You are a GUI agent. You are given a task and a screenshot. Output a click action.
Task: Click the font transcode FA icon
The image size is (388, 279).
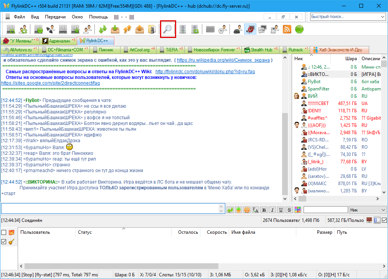pyautogui.click(x=255, y=210)
